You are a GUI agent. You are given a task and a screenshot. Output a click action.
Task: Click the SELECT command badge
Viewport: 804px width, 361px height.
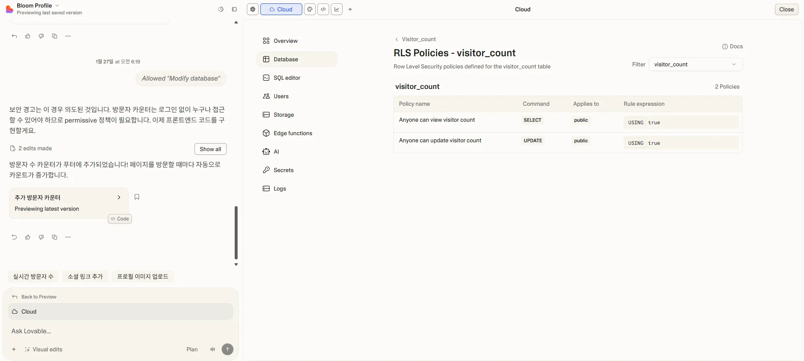[x=532, y=120]
